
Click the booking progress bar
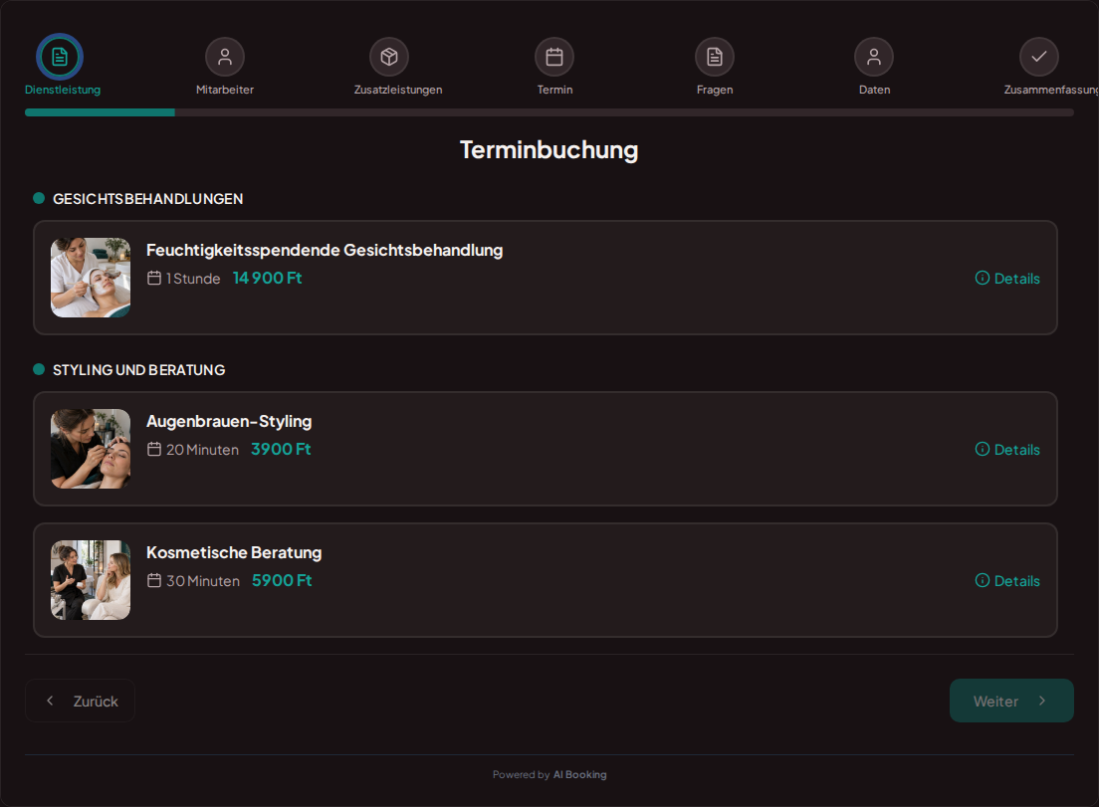tap(549, 112)
